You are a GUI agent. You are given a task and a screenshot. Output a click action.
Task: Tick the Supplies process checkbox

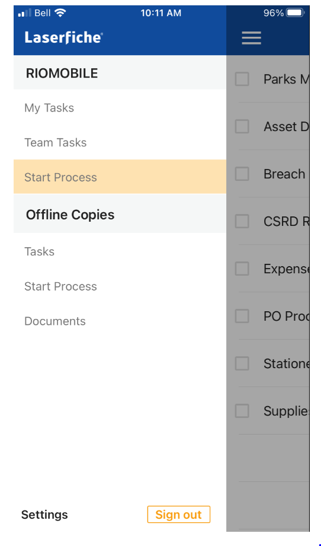(242, 411)
